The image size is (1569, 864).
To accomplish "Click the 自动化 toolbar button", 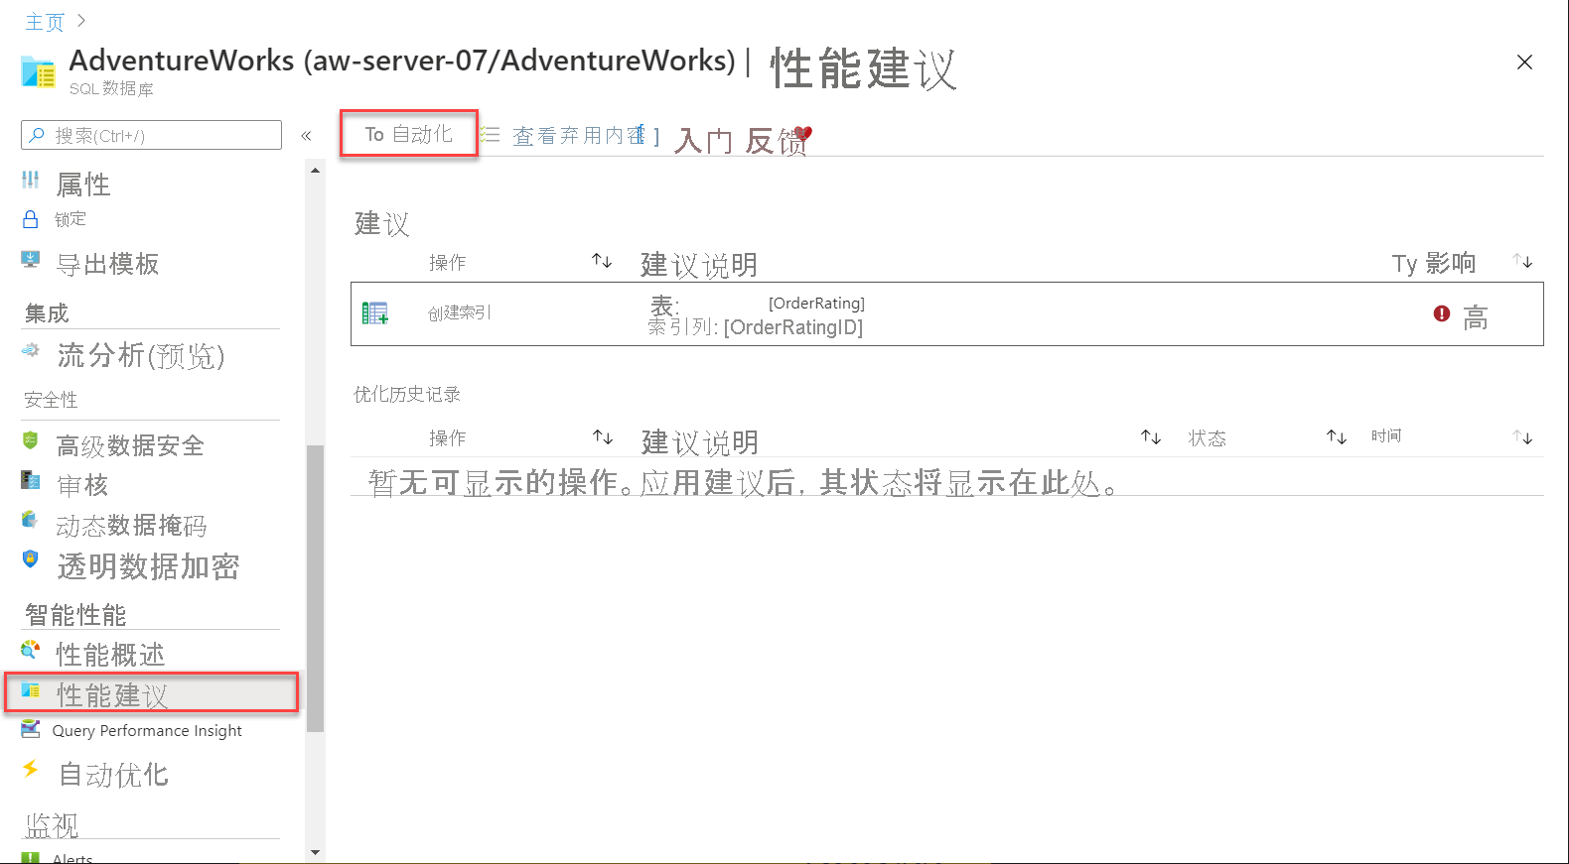I will click(x=408, y=134).
